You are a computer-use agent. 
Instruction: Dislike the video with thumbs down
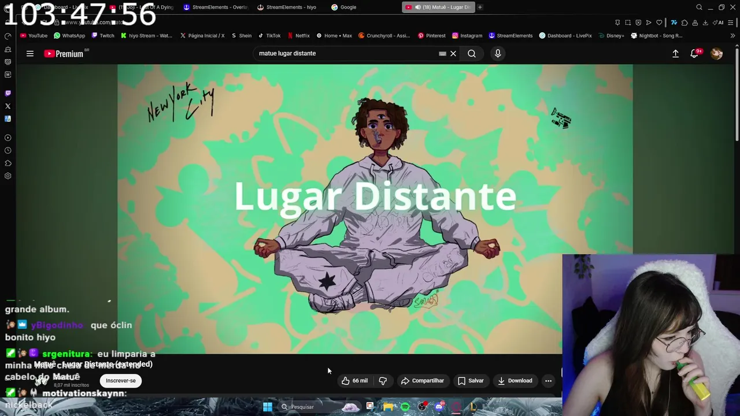[383, 381]
